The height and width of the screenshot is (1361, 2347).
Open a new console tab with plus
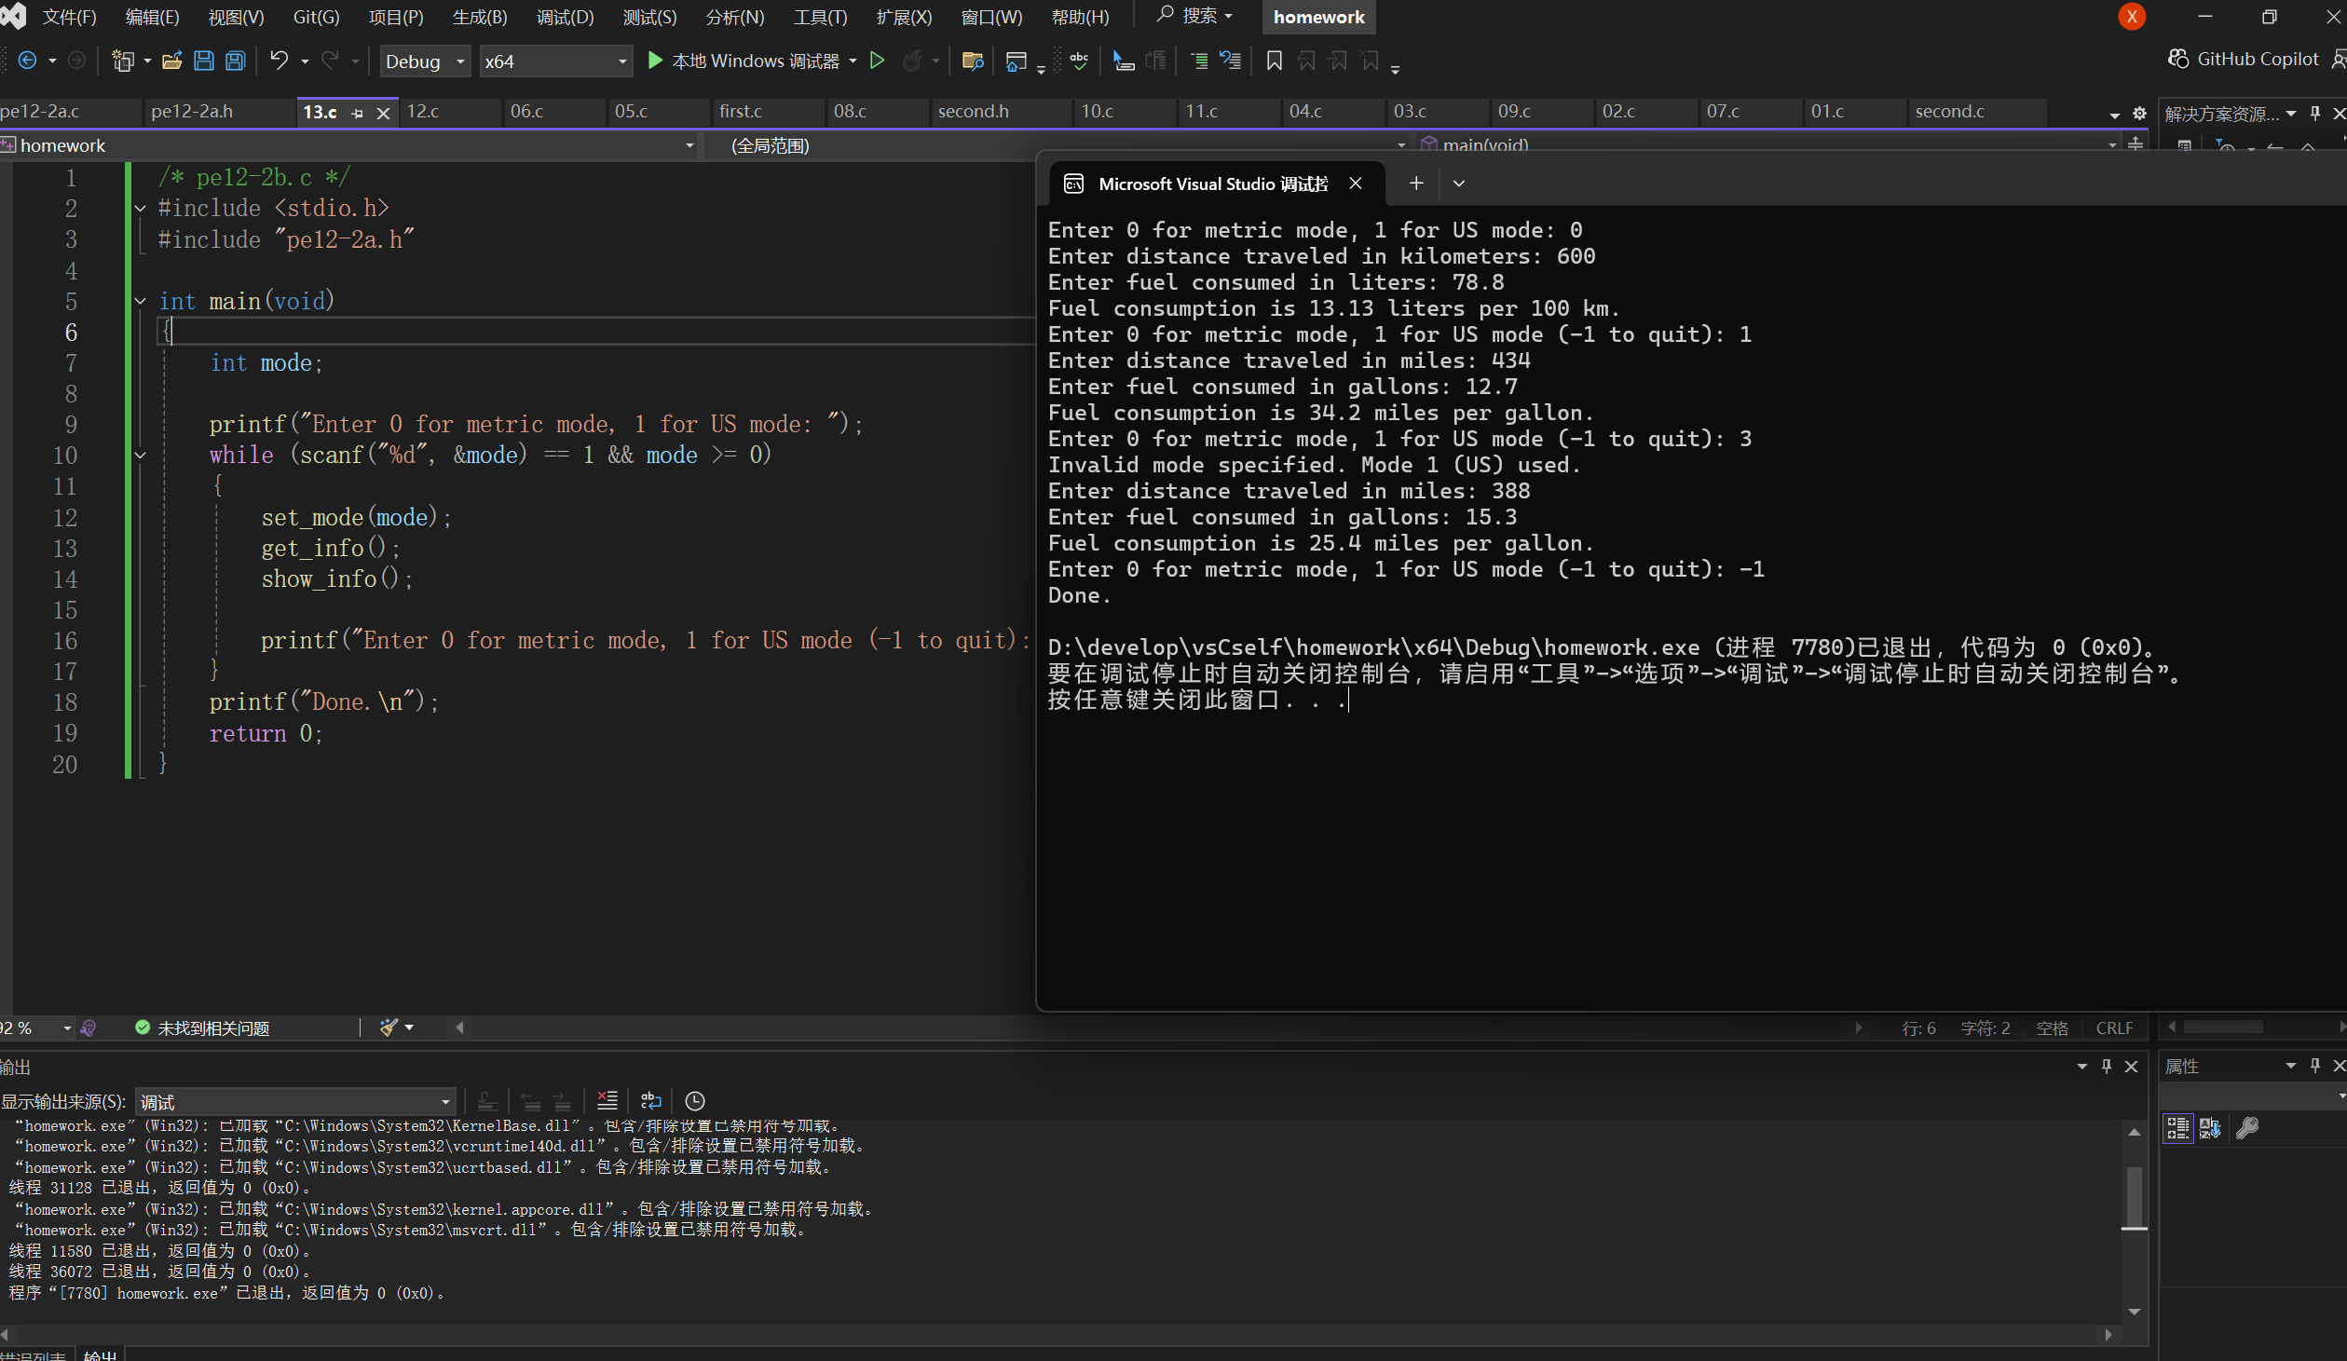1415,184
